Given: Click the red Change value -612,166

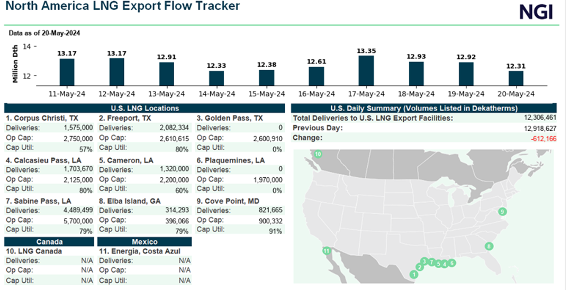Looking at the screenshot, I should [544, 139].
